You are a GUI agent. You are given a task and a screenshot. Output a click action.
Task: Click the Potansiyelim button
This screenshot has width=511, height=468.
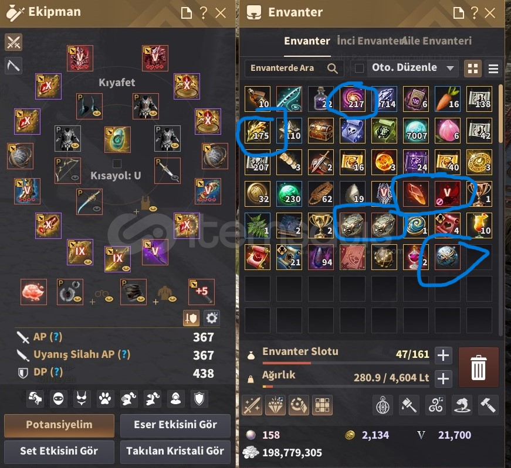click(59, 425)
